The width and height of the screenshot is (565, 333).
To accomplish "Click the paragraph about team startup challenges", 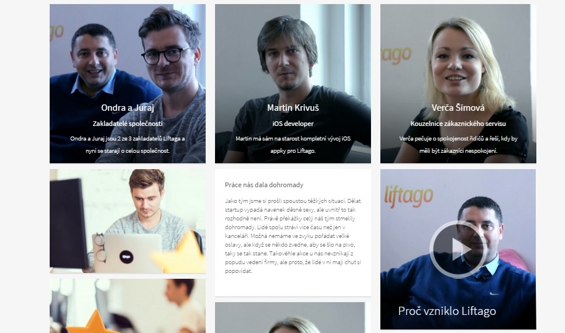I will [x=293, y=236].
